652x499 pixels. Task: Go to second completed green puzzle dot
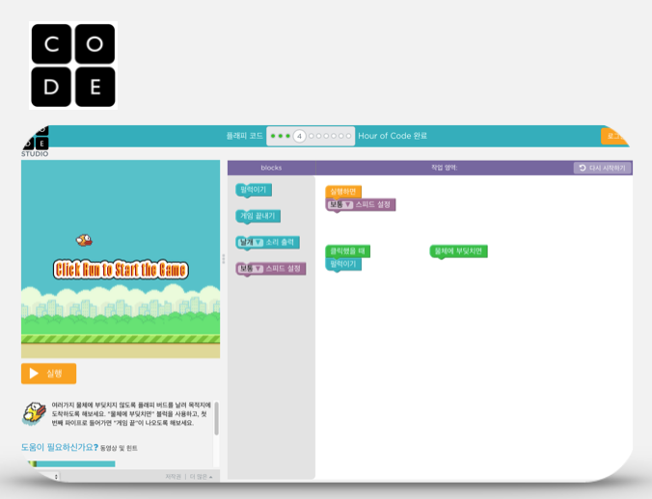pos(281,136)
